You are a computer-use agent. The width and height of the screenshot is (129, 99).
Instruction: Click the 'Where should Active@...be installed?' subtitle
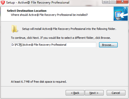(x=49, y=15)
